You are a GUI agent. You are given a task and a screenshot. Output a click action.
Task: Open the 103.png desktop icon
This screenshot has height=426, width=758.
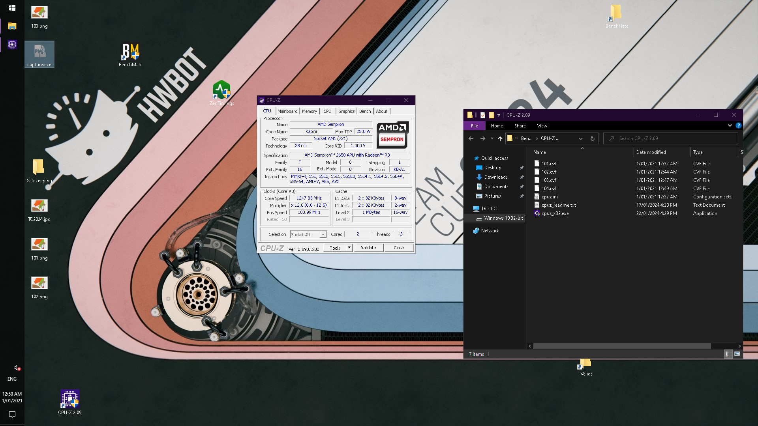(x=39, y=17)
